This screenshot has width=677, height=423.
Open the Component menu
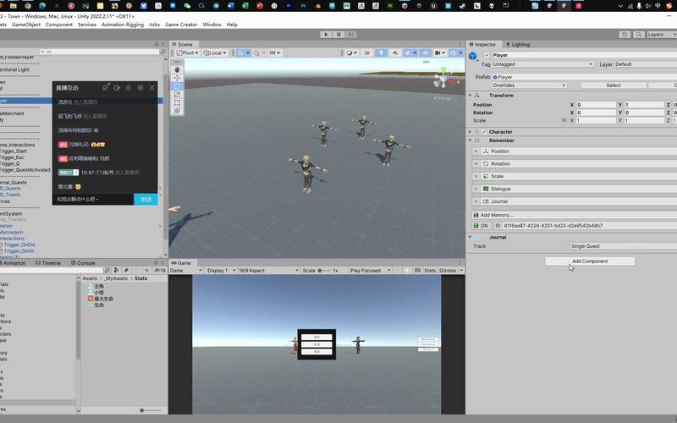(59, 25)
